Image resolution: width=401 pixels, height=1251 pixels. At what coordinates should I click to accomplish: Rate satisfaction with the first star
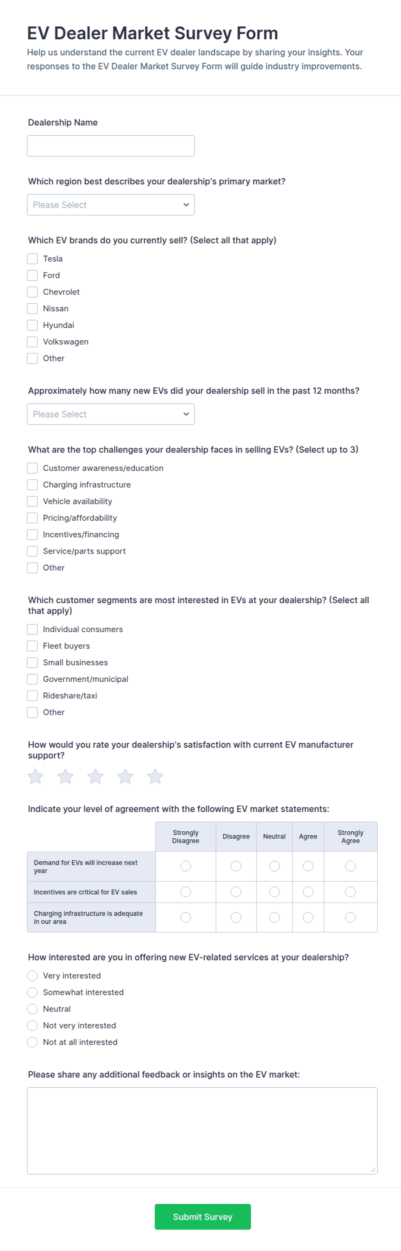click(35, 776)
